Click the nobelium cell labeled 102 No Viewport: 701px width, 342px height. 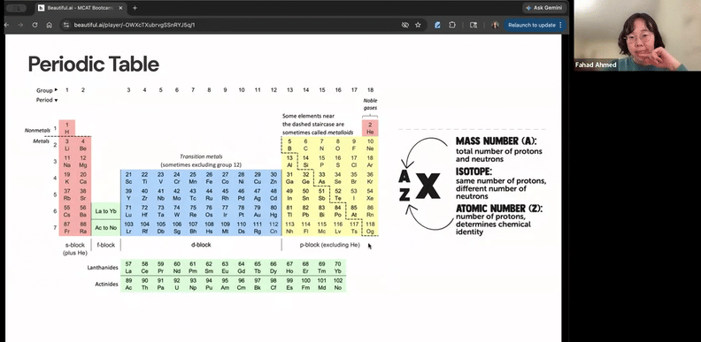pos(338,284)
